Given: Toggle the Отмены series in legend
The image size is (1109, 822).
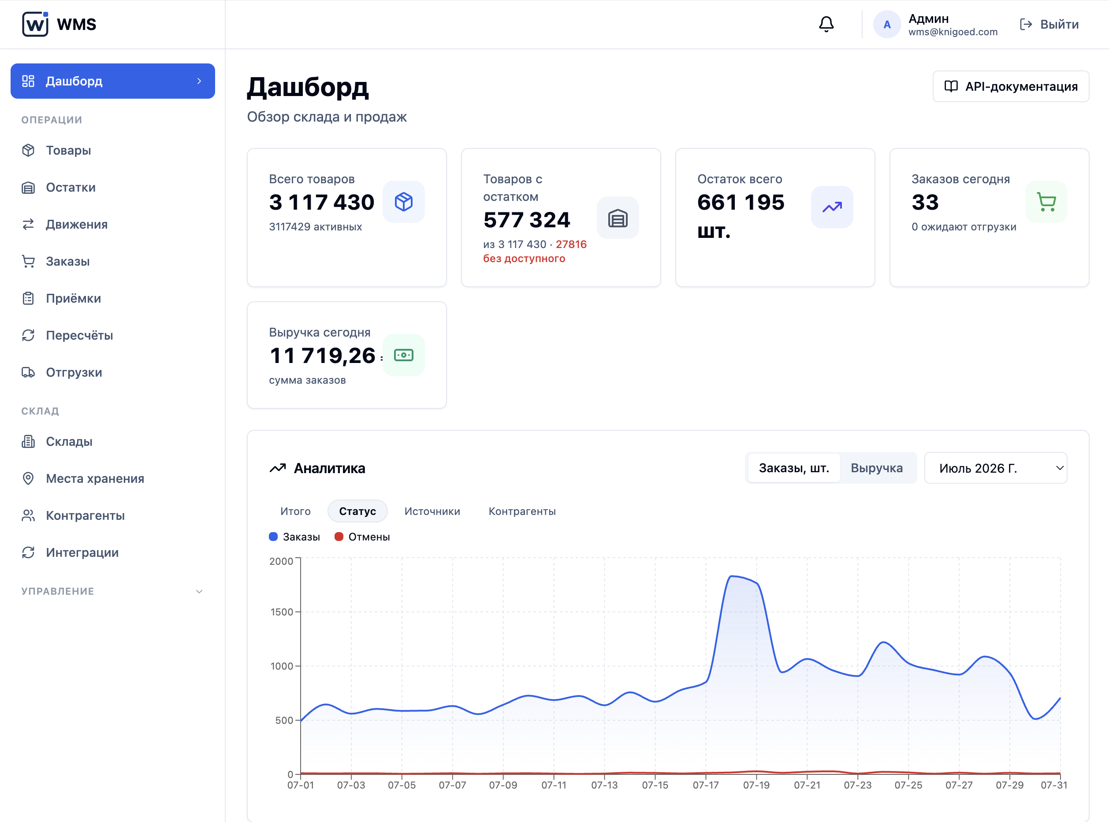Looking at the screenshot, I should (x=362, y=537).
